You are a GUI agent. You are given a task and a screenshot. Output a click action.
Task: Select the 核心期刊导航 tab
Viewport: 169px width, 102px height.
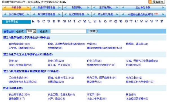point(106,14)
